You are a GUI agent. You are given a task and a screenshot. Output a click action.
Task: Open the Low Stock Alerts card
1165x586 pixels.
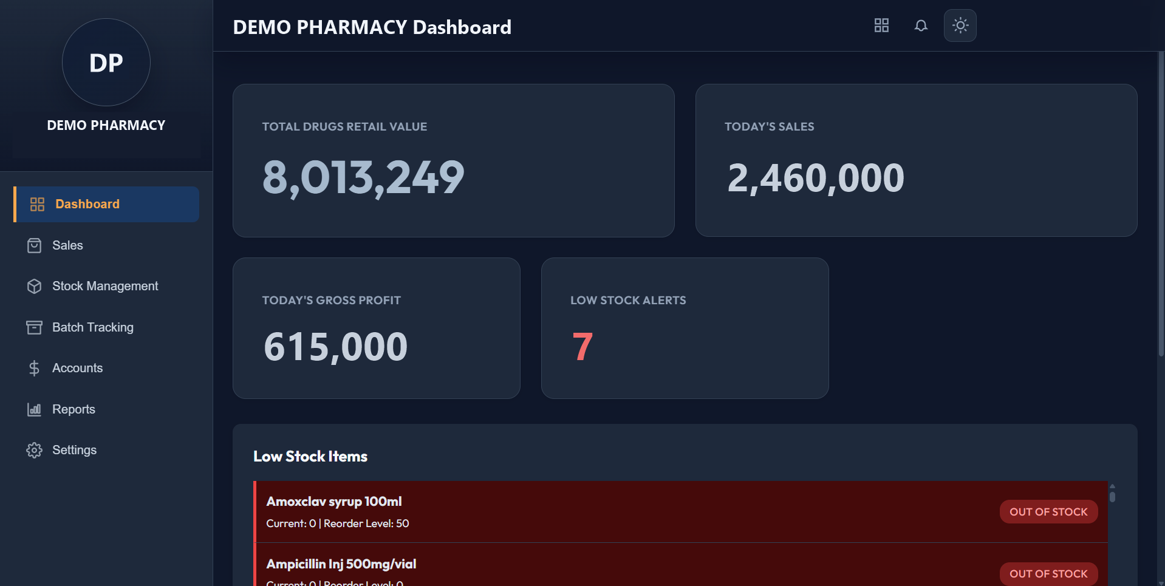pos(685,328)
